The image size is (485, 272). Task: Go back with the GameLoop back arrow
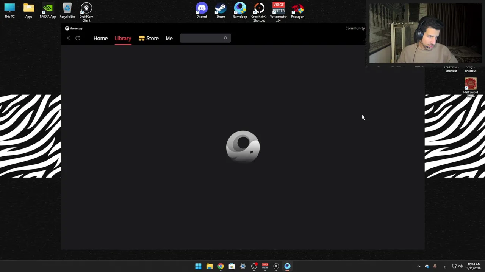tap(69, 38)
